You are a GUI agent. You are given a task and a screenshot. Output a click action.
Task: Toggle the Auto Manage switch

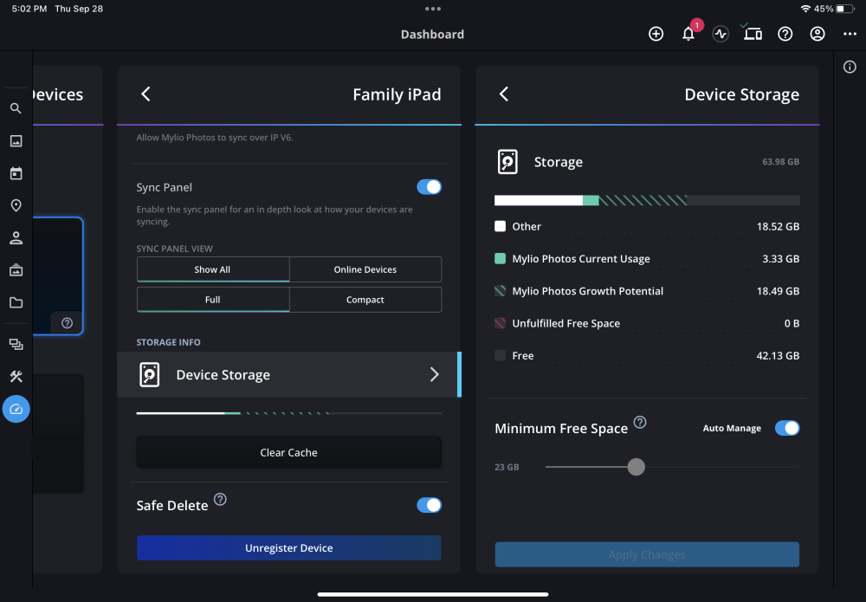coord(787,428)
